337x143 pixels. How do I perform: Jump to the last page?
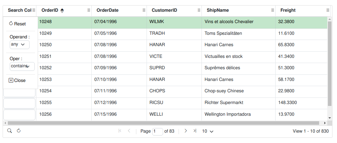[x=195, y=131]
